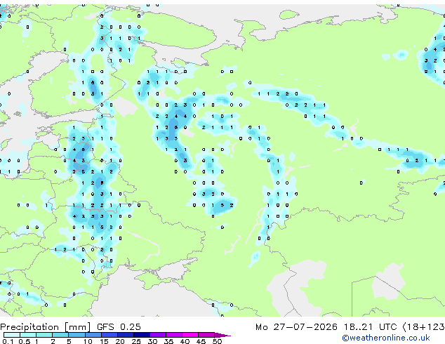Select the legend label "10"
Screen dimensions: 445x344
point(88,341)
